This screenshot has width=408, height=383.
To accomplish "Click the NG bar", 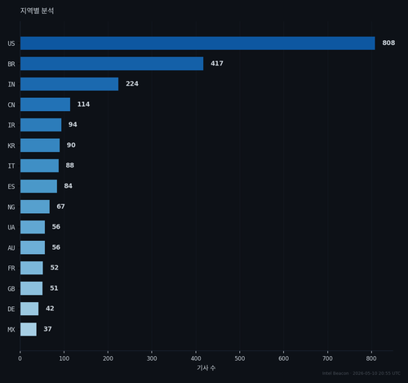I will (35, 207).
